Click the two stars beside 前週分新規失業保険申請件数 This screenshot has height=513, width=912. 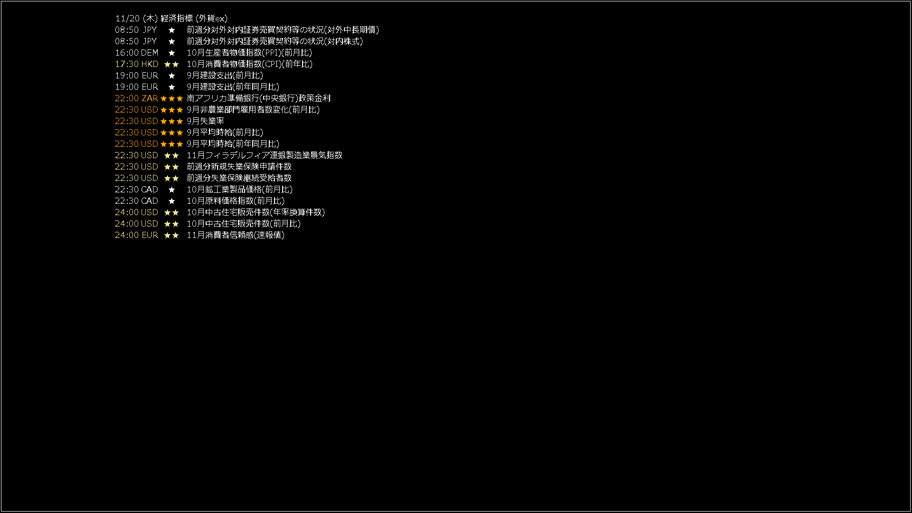point(171,167)
